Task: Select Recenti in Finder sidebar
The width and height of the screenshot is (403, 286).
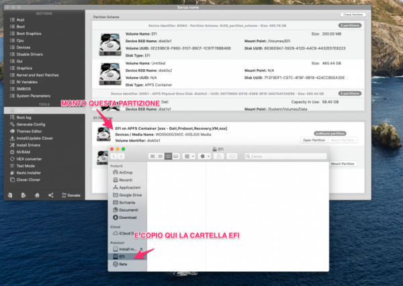Action: point(127,180)
